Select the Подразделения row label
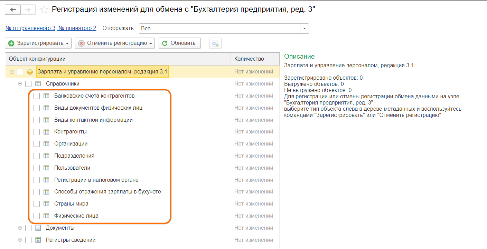The width and height of the screenshot is (487, 249). tap(74, 156)
